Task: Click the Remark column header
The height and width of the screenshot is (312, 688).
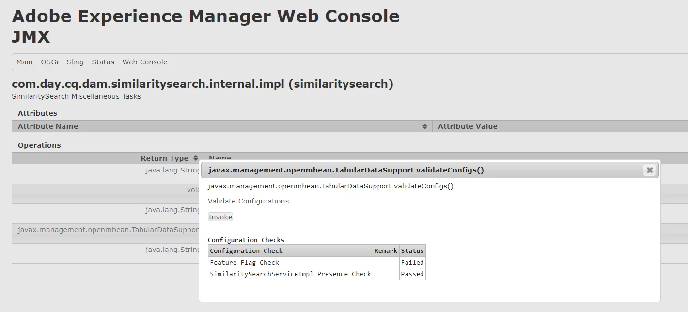Action: point(386,250)
